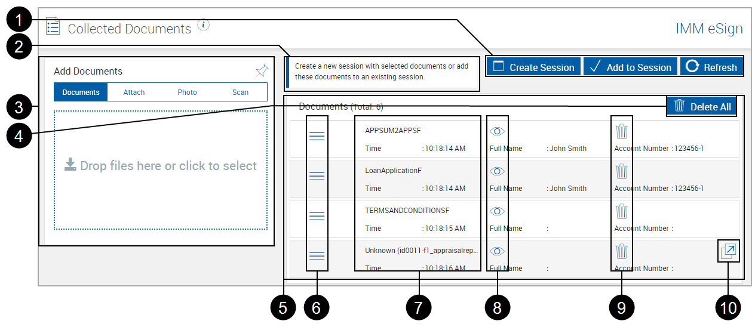752x327 pixels.
Task: Click the Create Session button
Action: point(533,67)
